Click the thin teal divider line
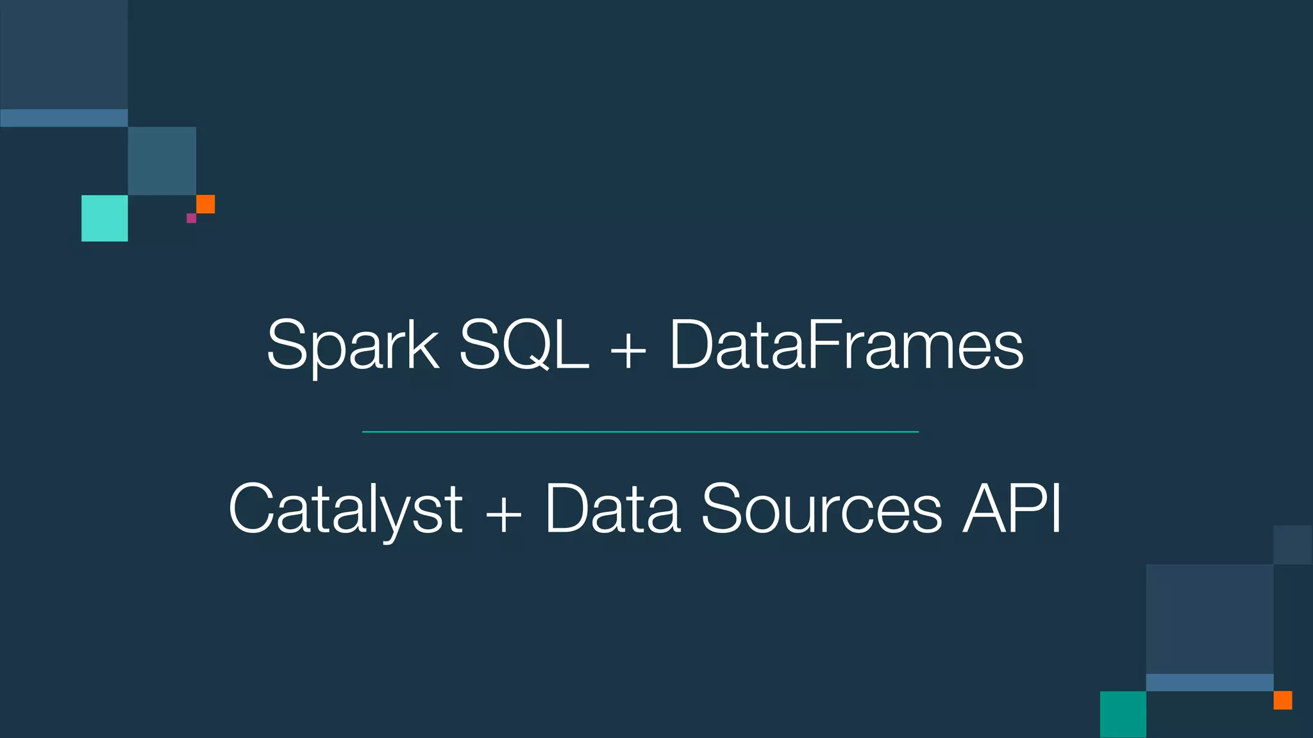This screenshot has width=1313, height=738. pyautogui.click(x=640, y=432)
